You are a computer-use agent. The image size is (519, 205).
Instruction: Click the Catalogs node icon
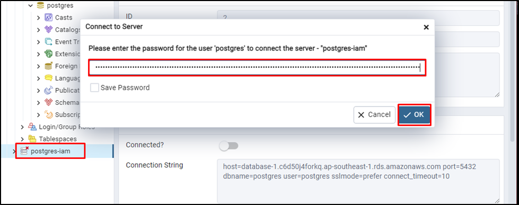(x=49, y=30)
